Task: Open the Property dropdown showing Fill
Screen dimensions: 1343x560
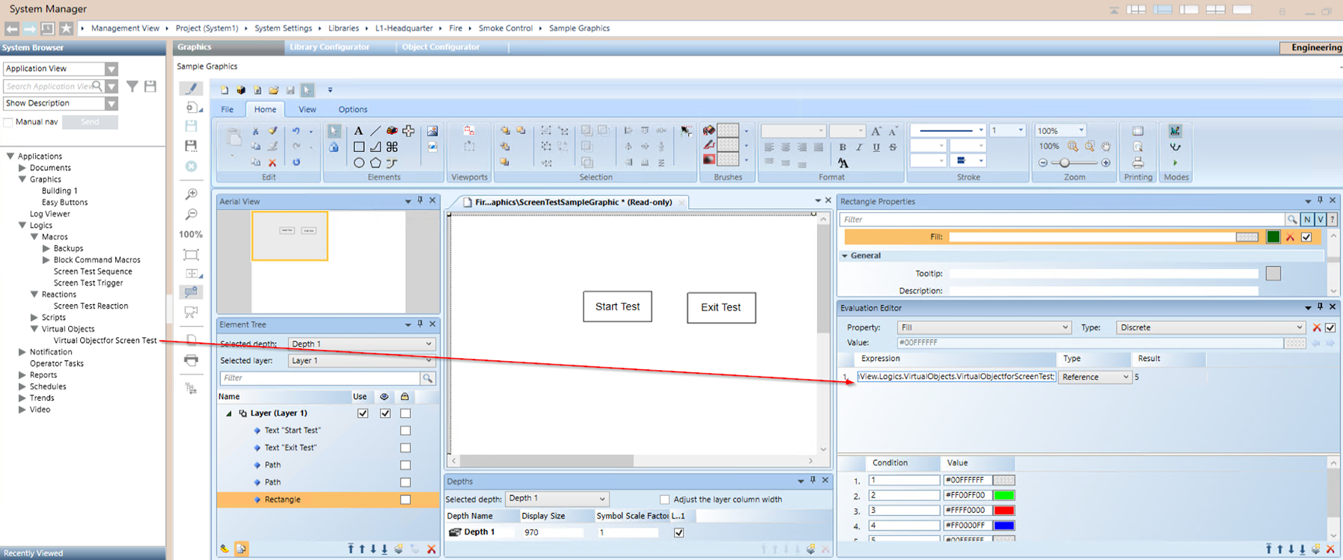Action: pos(984,327)
